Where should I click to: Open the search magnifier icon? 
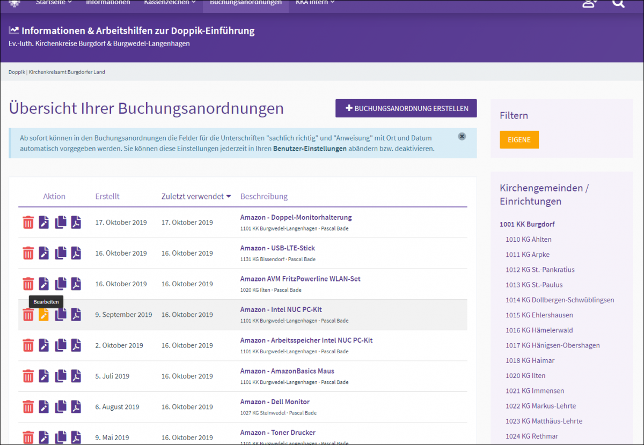618,3
